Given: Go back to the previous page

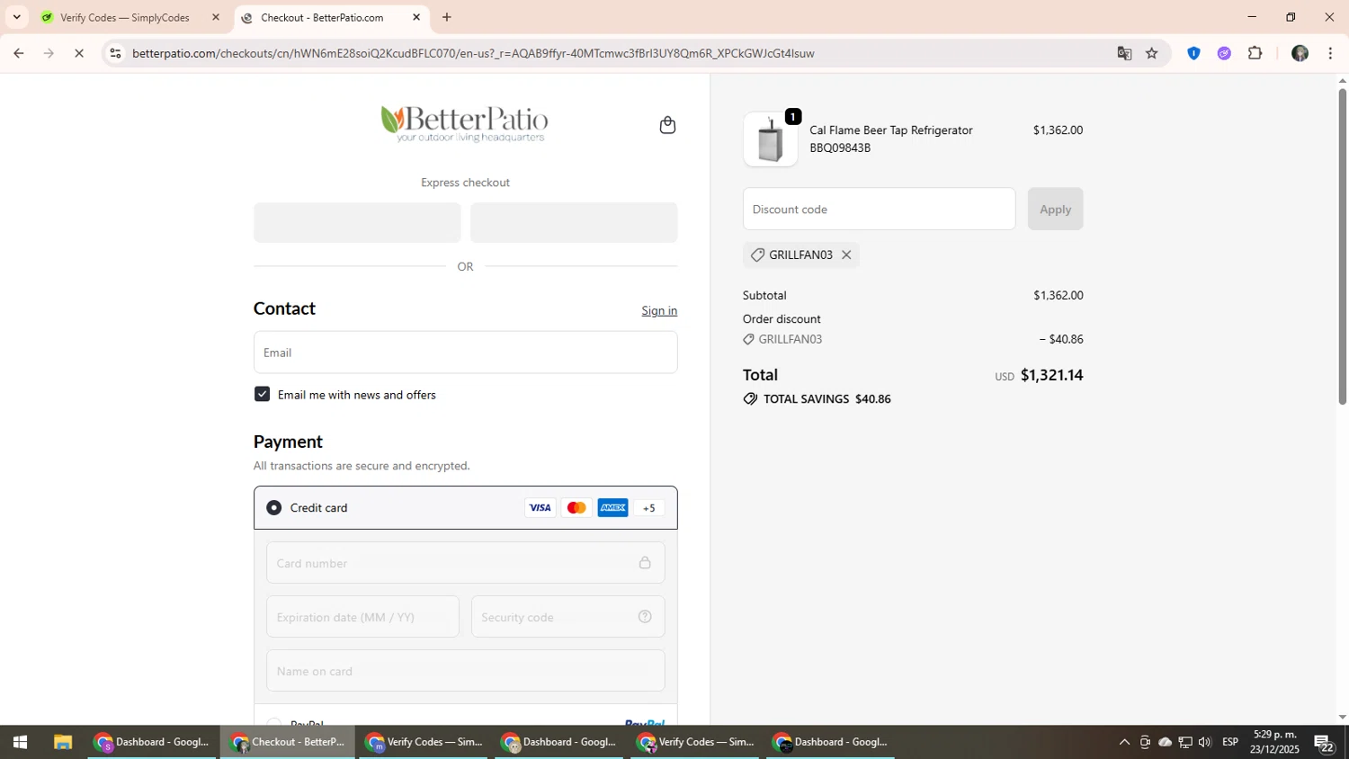Looking at the screenshot, I should click(x=18, y=53).
